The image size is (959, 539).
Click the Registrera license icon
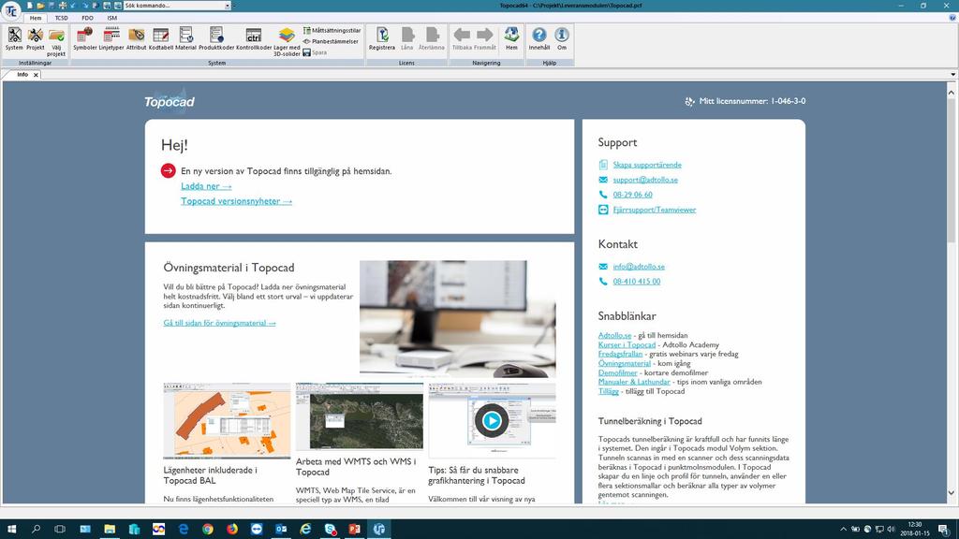pos(382,39)
